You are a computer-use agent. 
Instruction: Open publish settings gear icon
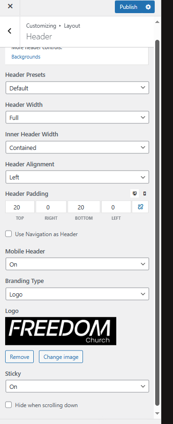[x=148, y=7]
